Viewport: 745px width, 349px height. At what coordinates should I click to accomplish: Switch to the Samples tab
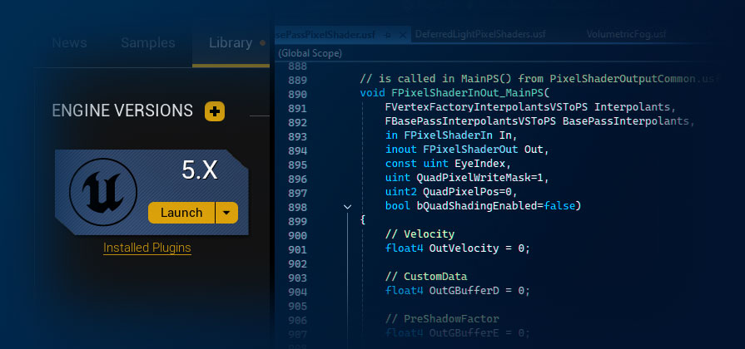pos(147,43)
